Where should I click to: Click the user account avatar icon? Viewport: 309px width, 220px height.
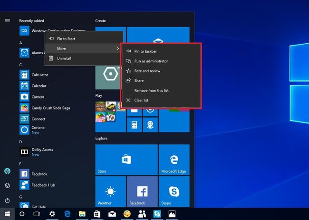[7, 171]
